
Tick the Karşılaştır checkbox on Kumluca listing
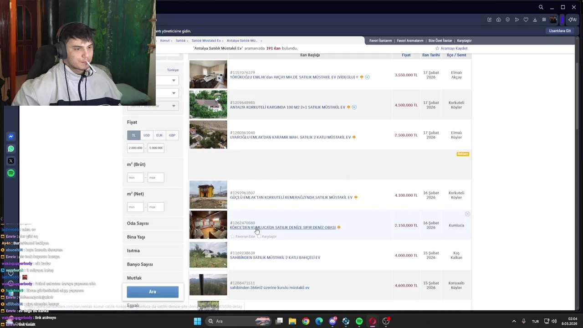click(x=259, y=236)
